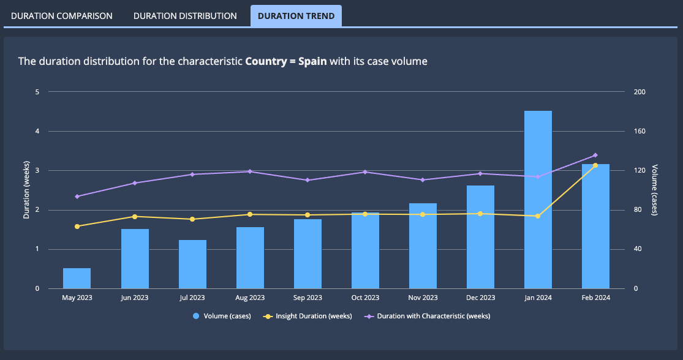Screen dimensions: 683x360
Task: Click the 'Sep 2023' axis label
Action: pos(308,298)
